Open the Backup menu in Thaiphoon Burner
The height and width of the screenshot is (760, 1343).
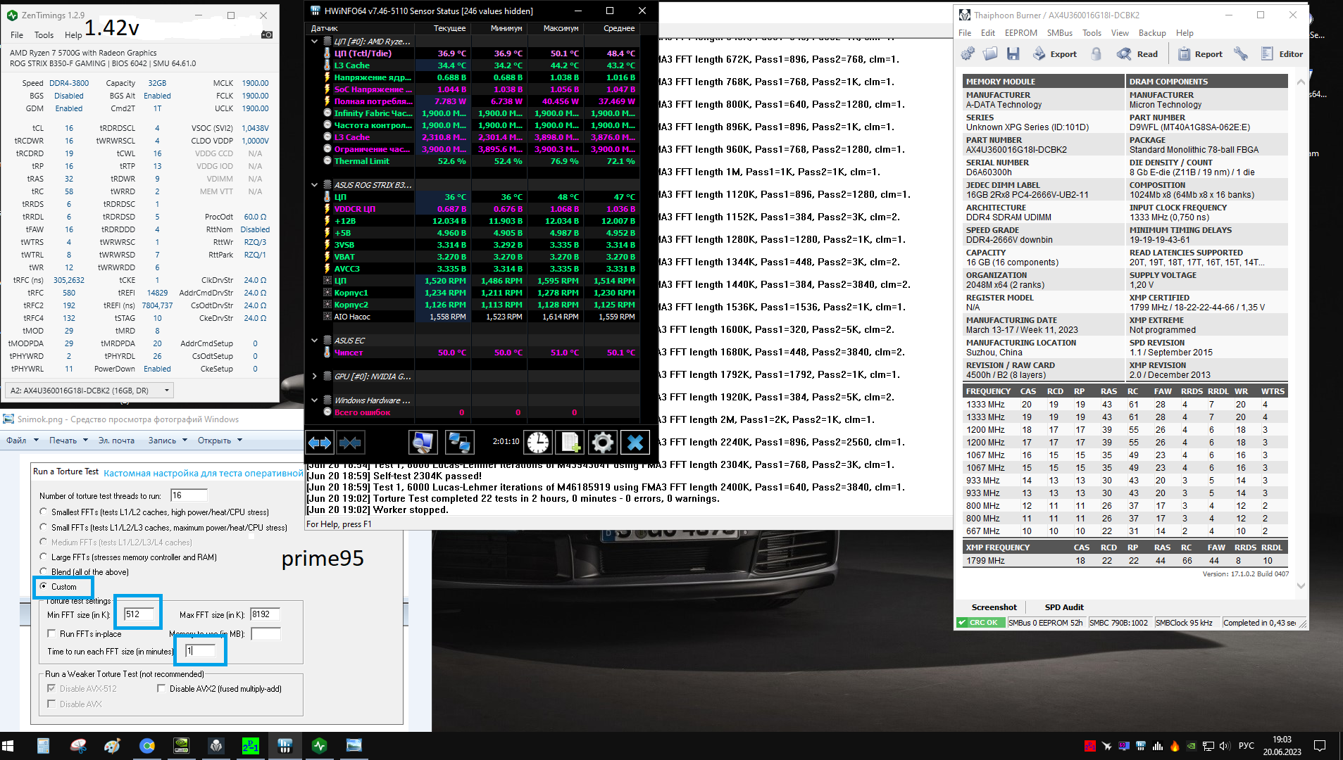tap(1152, 33)
